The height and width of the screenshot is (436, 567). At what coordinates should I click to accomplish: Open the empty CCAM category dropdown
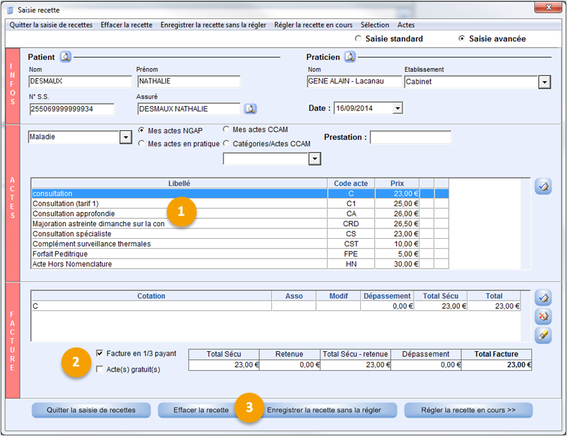pos(315,159)
